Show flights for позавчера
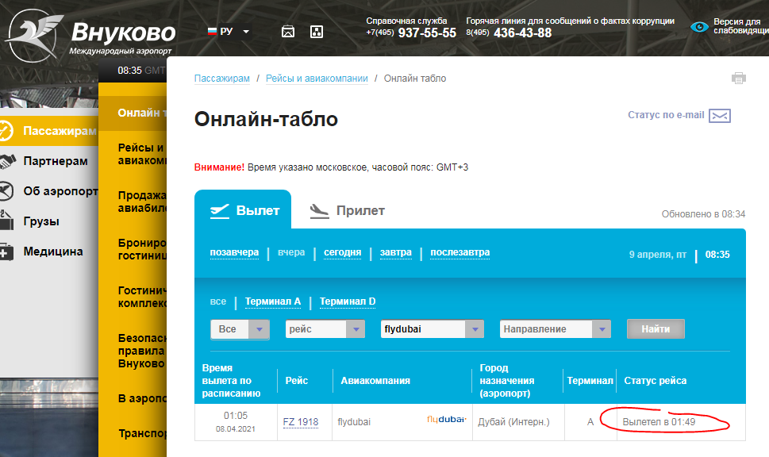 click(x=234, y=252)
